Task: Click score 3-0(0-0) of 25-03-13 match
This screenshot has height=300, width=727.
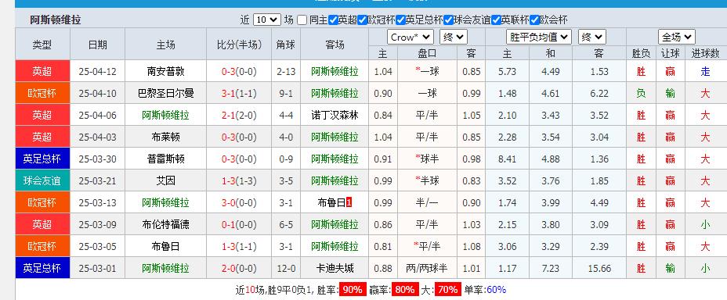Action: (239, 202)
